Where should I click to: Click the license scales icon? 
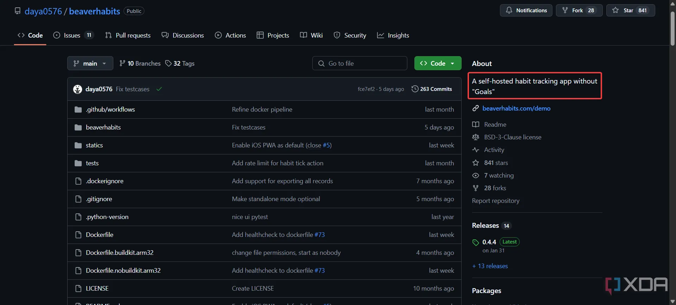coord(476,137)
